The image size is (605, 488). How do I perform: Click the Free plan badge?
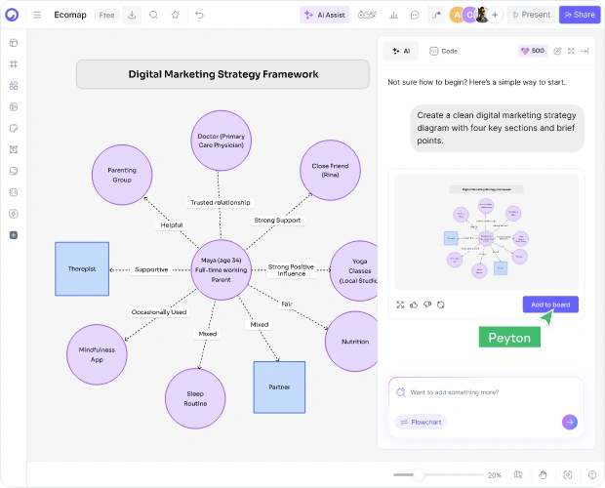(106, 15)
